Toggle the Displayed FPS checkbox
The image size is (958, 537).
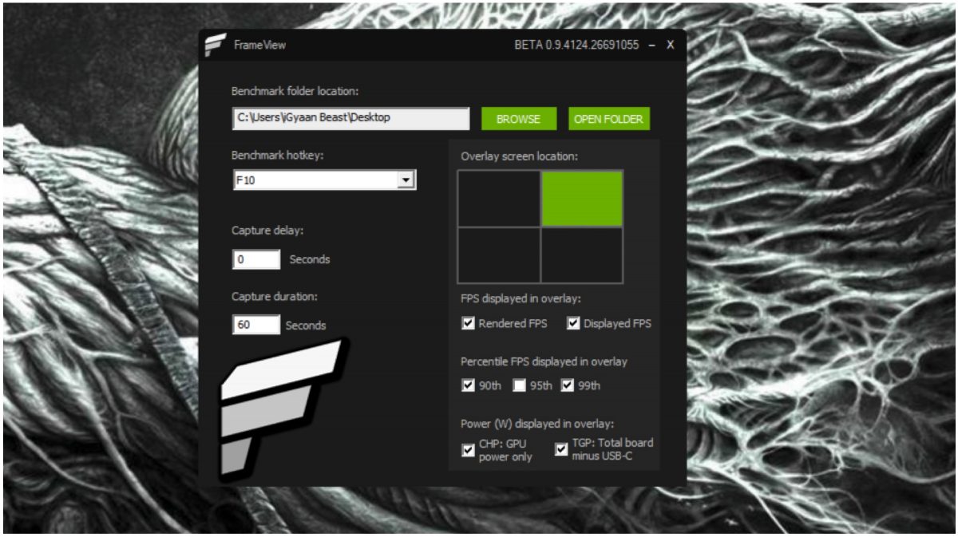[x=573, y=323]
